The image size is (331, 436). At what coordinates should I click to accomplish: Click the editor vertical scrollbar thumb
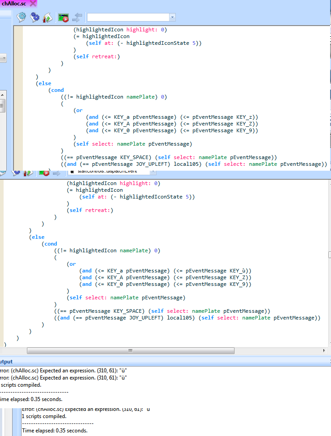[330, 255]
